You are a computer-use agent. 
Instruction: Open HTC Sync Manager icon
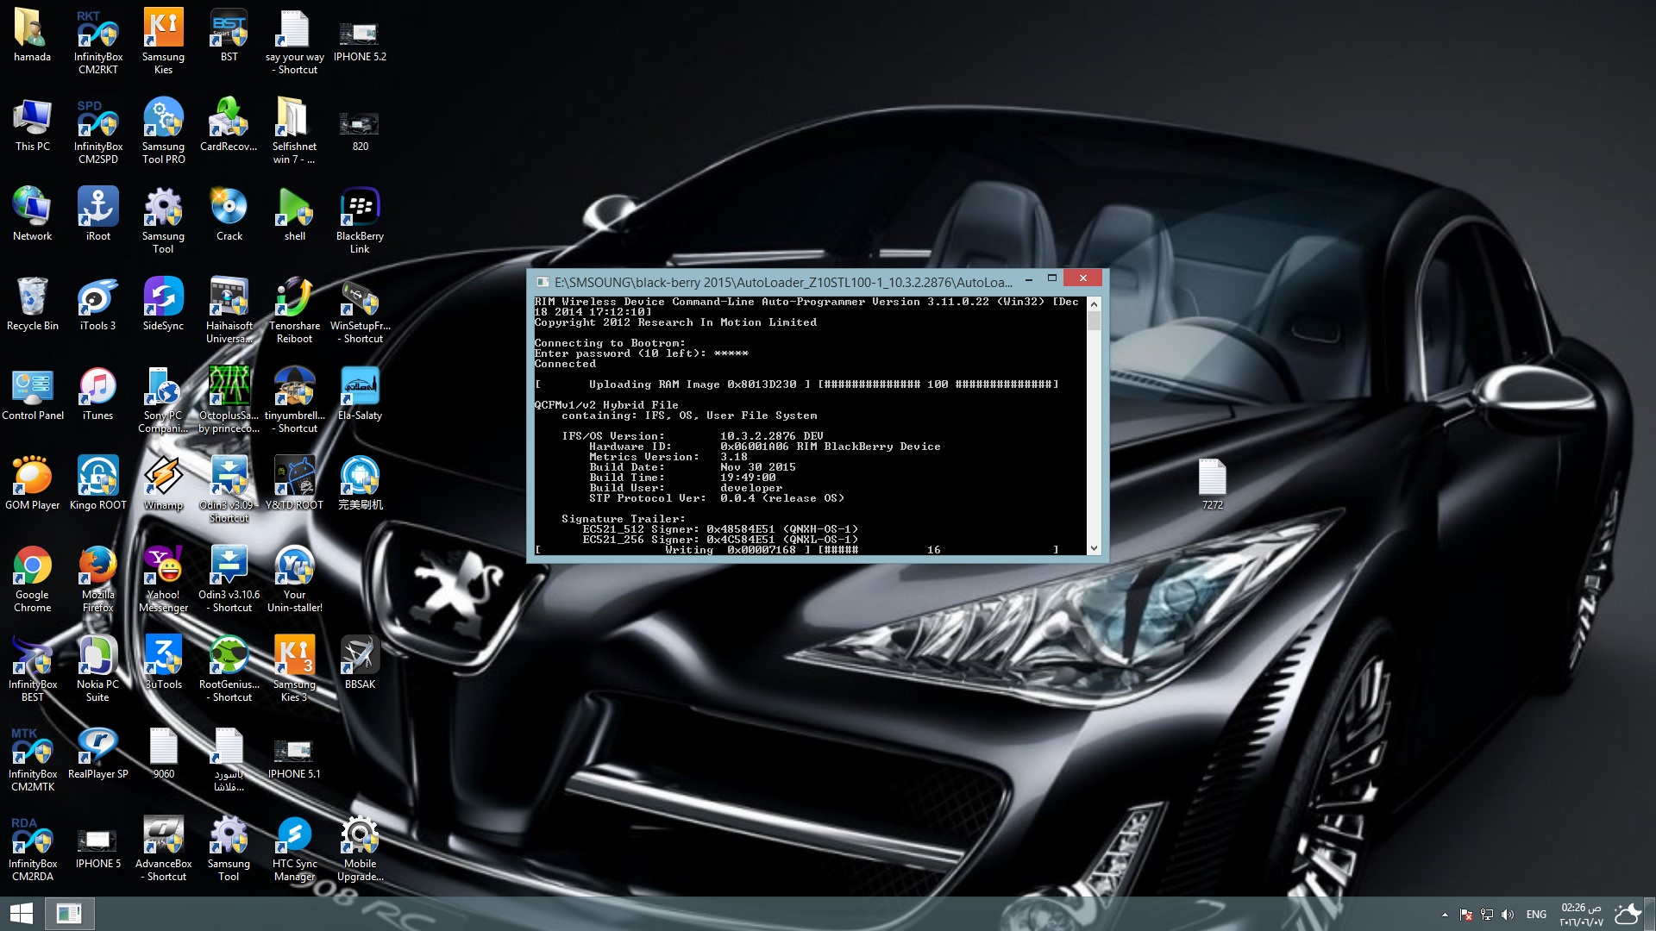pyautogui.click(x=294, y=848)
